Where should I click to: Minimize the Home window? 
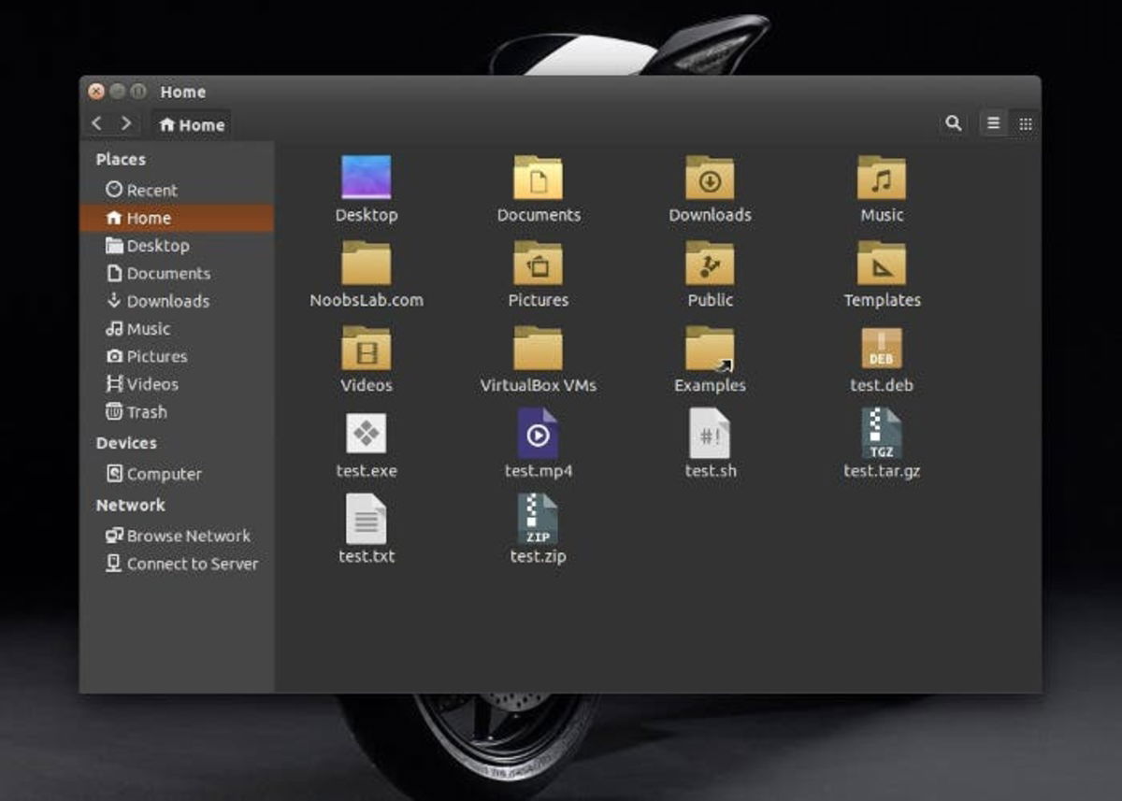(x=118, y=92)
